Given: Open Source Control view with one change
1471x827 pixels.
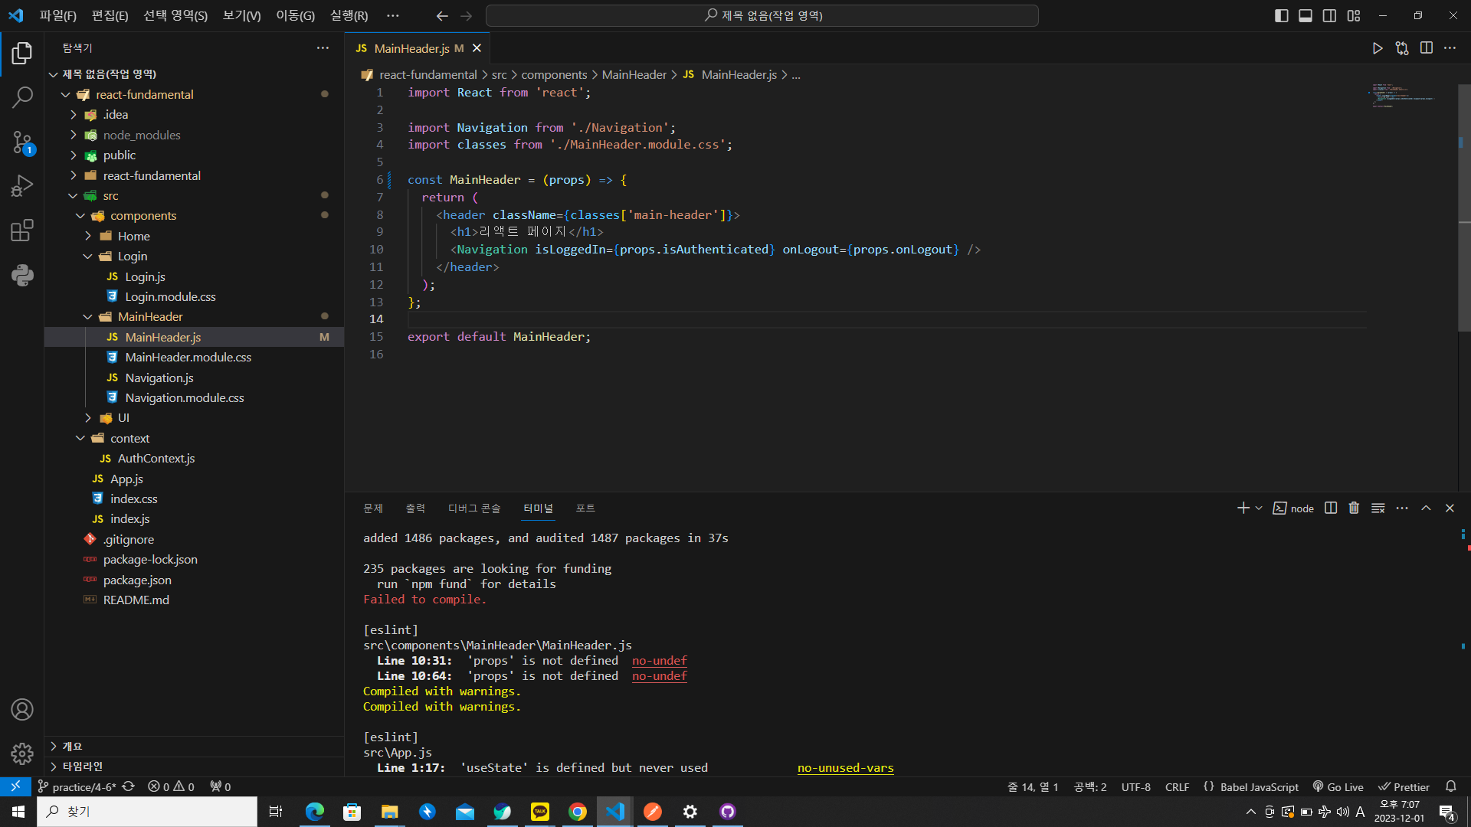Looking at the screenshot, I should pyautogui.click(x=22, y=142).
